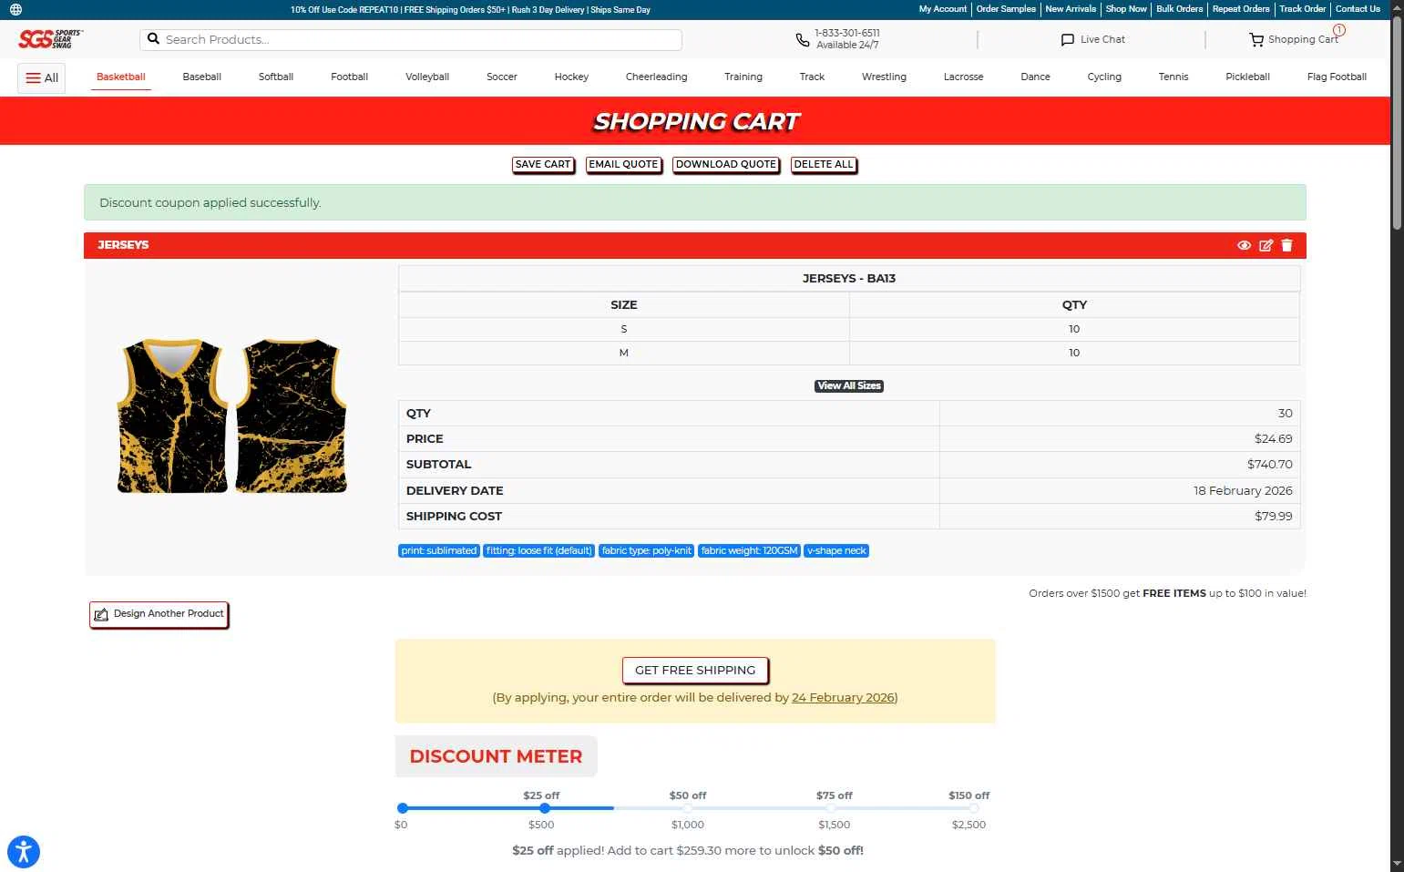Image resolution: width=1404 pixels, height=872 pixels.
Task: Open the Contact Us link
Action: [1358, 9]
